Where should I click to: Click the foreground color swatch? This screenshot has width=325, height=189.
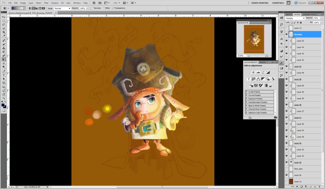click(3, 104)
